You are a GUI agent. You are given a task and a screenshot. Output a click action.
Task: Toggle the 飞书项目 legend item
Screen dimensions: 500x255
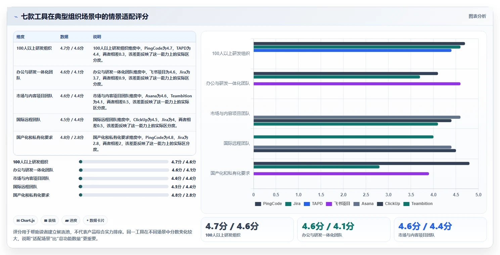click(x=338, y=204)
